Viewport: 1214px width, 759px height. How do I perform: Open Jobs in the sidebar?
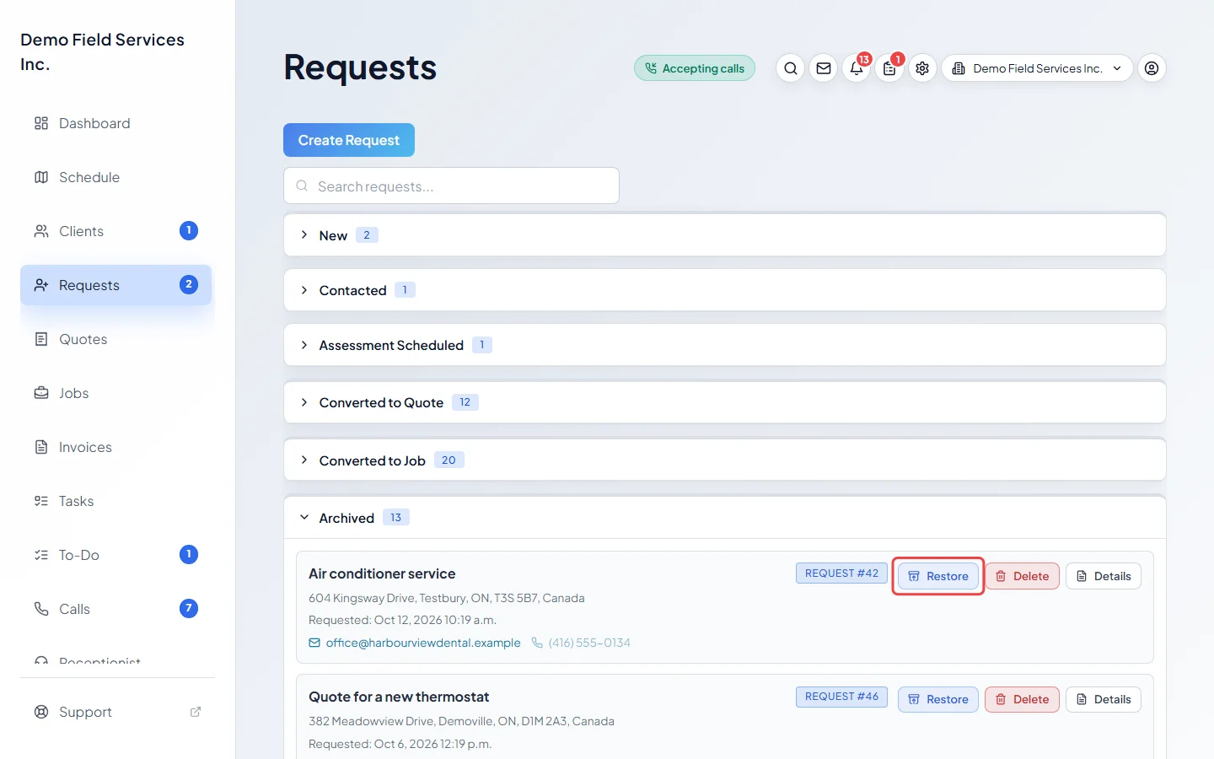[x=115, y=393]
